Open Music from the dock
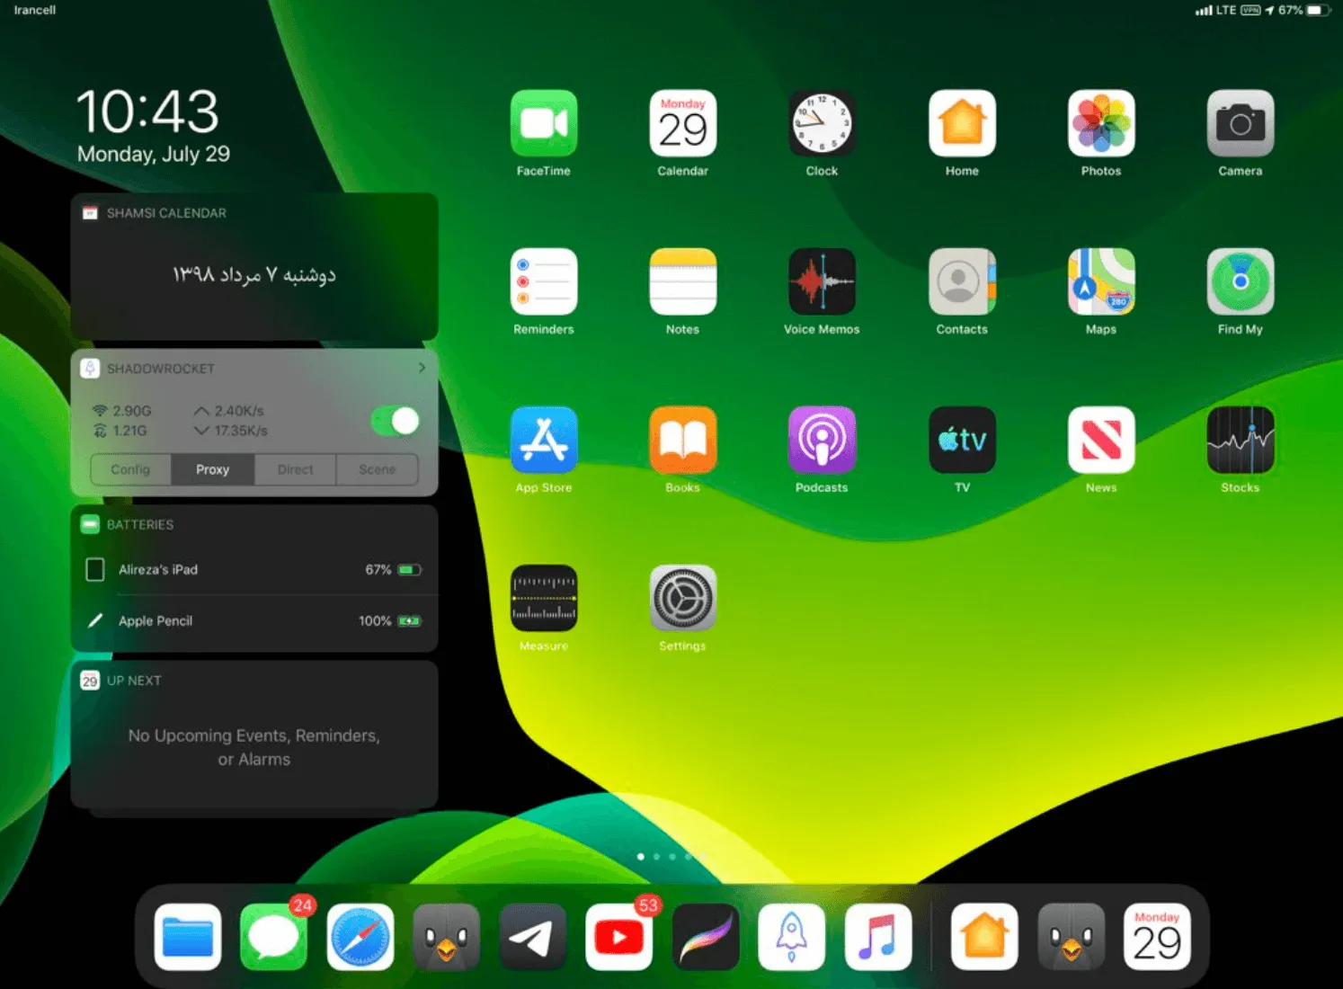1343x989 pixels. click(878, 937)
